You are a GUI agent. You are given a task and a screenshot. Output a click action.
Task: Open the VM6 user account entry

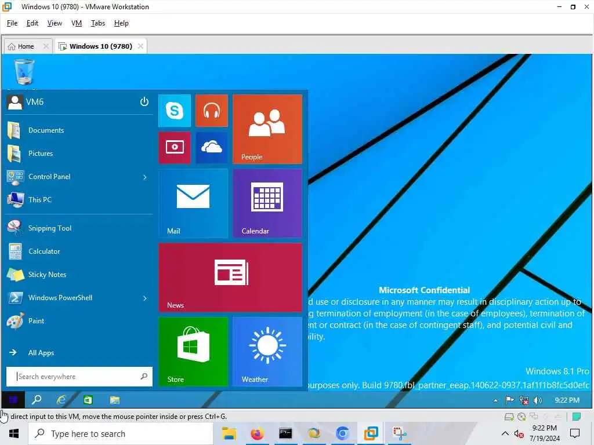[x=26, y=102]
